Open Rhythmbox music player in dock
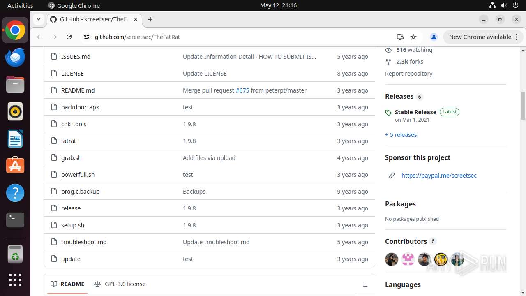526x296 pixels. 15,111
